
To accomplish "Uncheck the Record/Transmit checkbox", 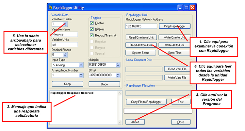I will tap(92, 35).
